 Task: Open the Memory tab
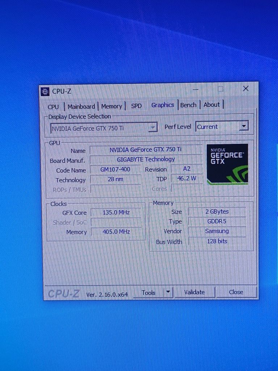(111, 106)
